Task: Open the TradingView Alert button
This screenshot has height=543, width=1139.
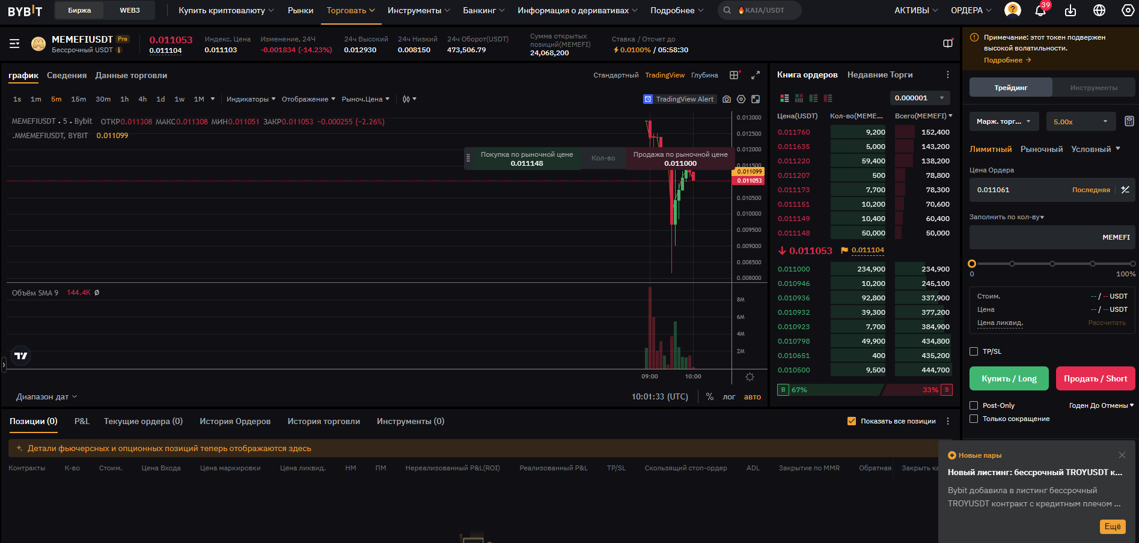Action: click(679, 99)
